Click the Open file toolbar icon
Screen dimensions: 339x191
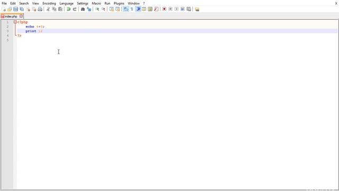10,9
